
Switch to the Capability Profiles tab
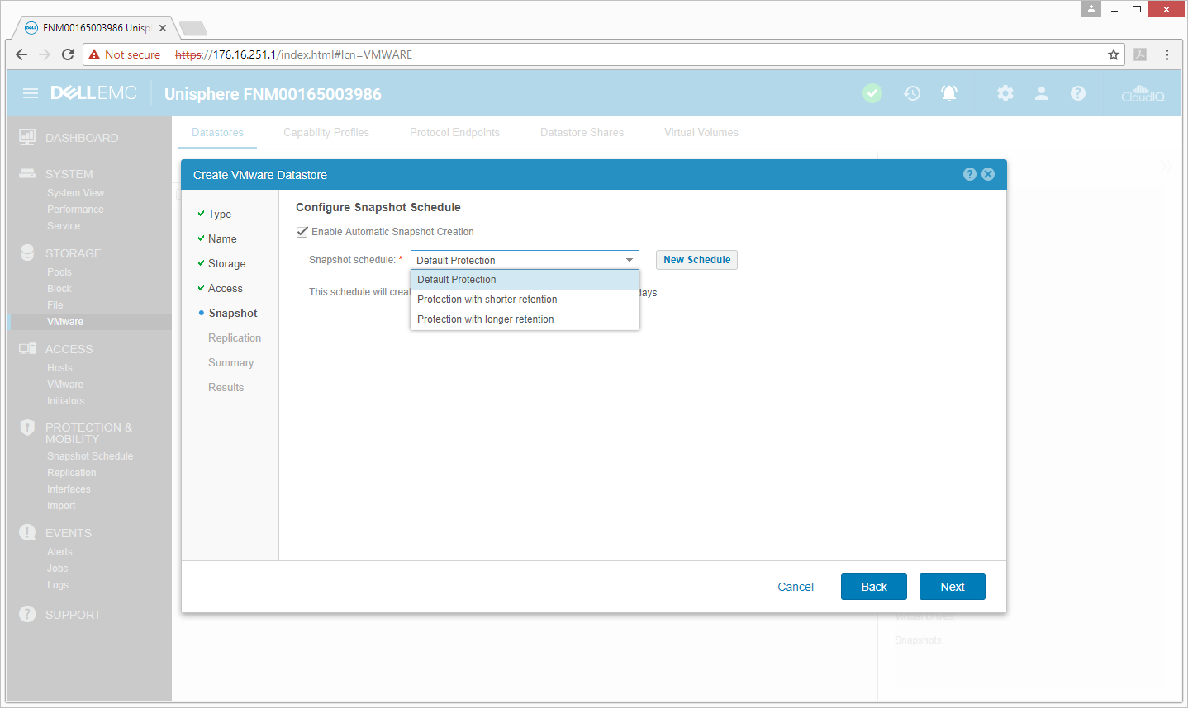click(x=326, y=132)
